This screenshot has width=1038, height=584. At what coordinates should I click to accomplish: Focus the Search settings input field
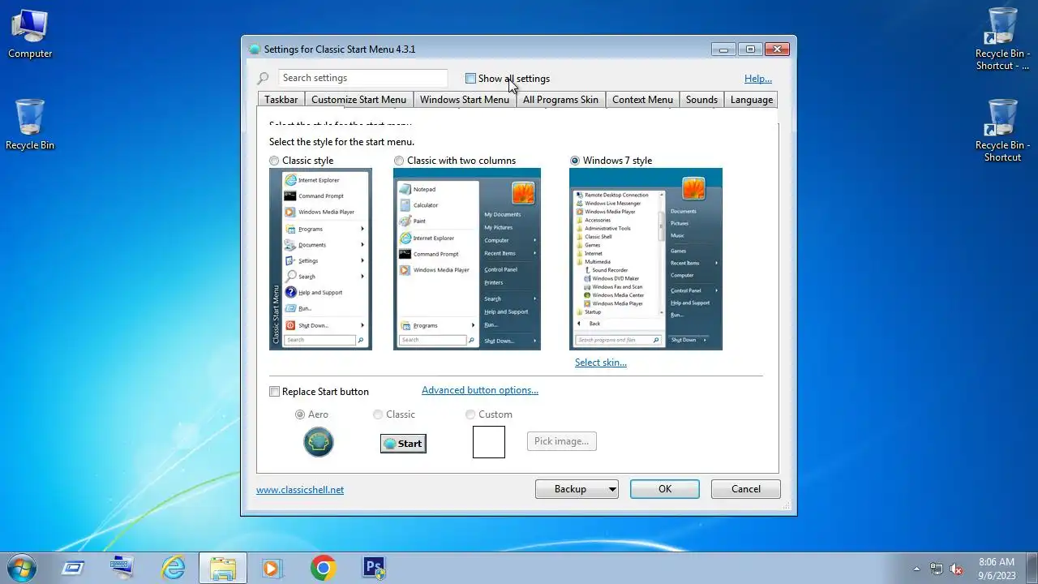pyautogui.click(x=362, y=78)
